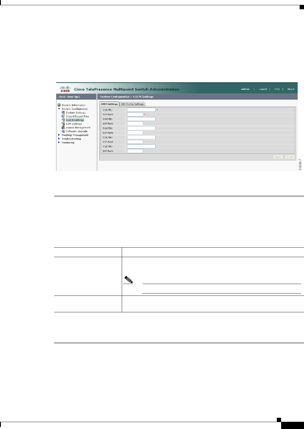Focus the CUCM1 input field
This screenshot has height=429, width=304.
(x=141, y=110)
